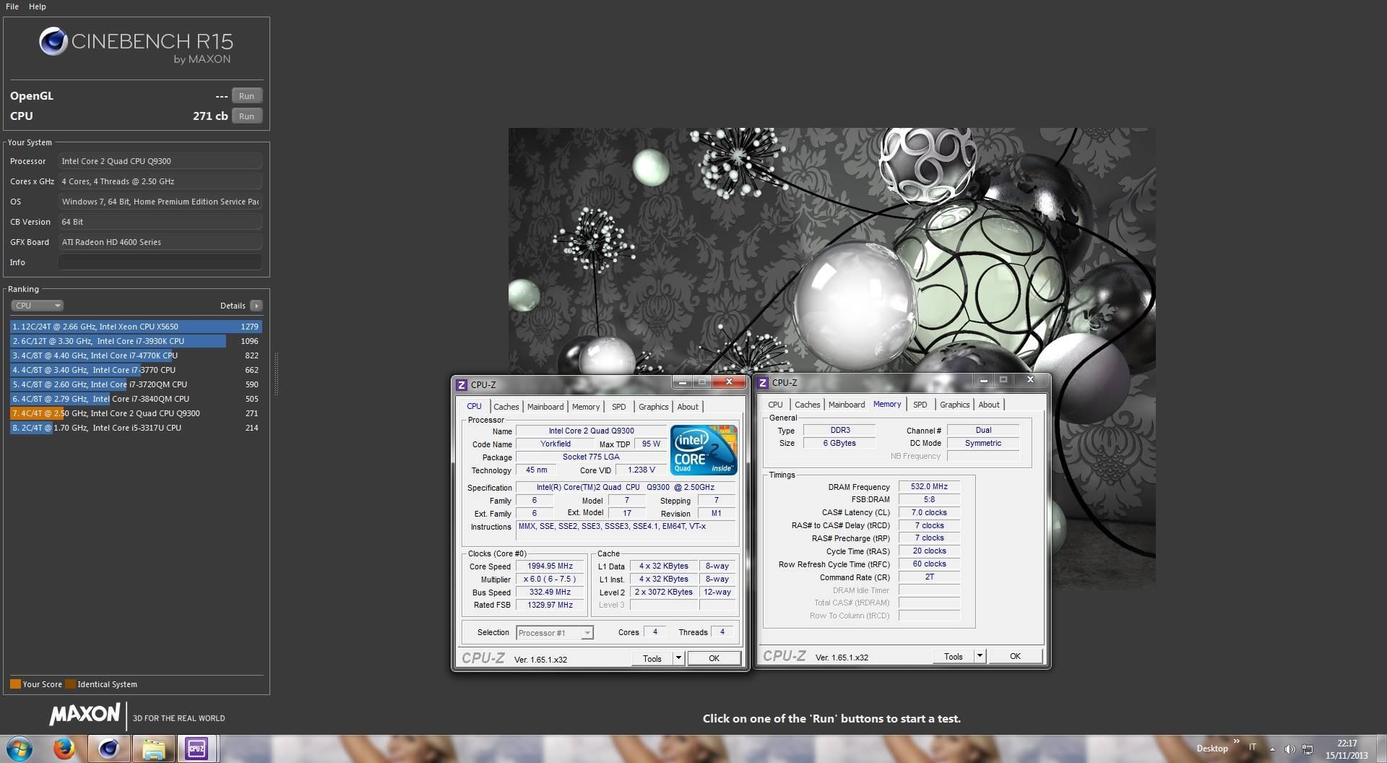1387x763 pixels.
Task: Click the empty Info field
Action: 160,262
